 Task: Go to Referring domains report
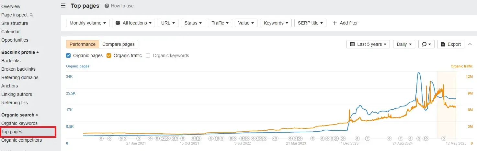point(20,77)
